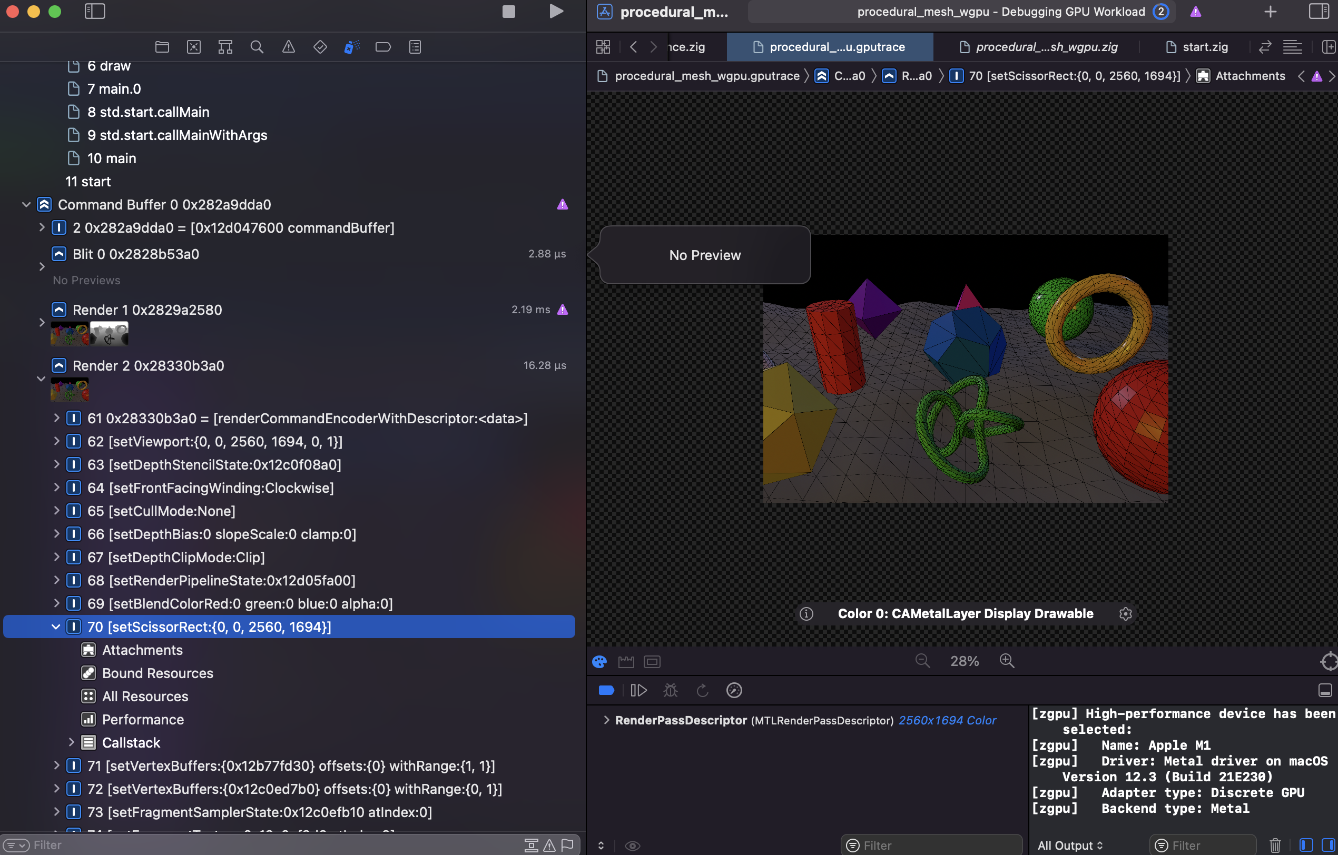Open the attachment settings gear icon
The height and width of the screenshot is (855, 1338).
pyautogui.click(x=1126, y=614)
